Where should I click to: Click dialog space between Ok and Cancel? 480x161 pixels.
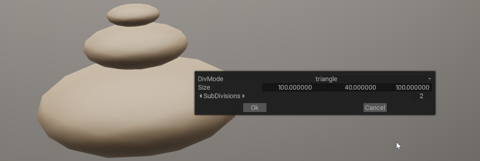tap(315, 108)
